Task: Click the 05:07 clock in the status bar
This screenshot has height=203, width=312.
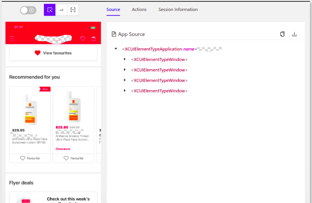Action: pos(19,27)
